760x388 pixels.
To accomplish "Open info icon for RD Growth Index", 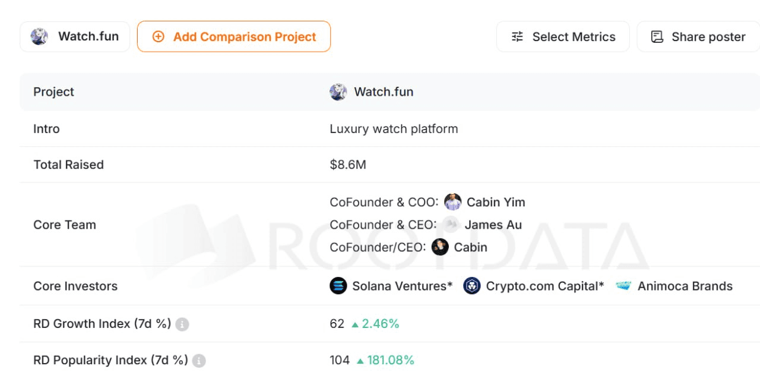I will click(x=182, y=324).
